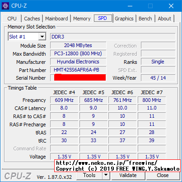Click tRC value 39

(152, 140)
